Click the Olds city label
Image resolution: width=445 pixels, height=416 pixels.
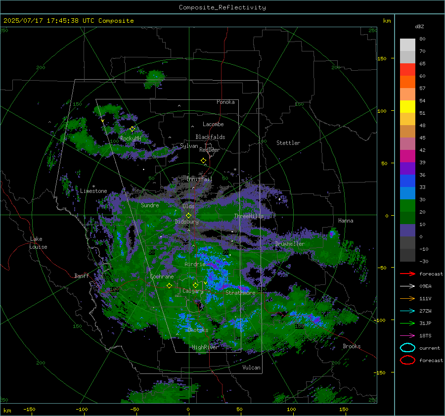(x=188, y=206)
